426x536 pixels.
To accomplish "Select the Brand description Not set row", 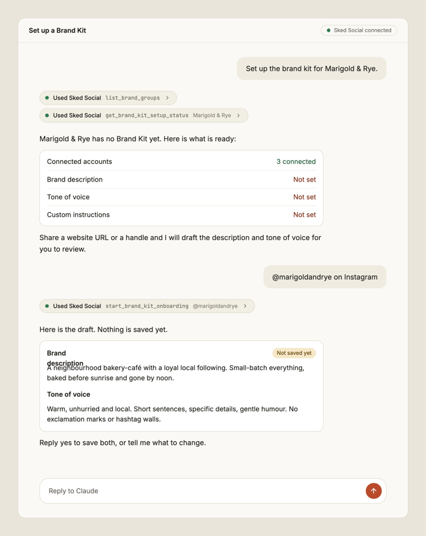I will 181,180.
